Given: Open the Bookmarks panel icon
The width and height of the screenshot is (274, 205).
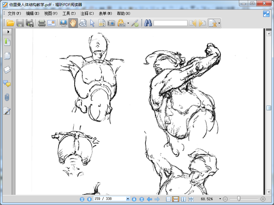Looking at the screenshot, I should coord(7,42).
